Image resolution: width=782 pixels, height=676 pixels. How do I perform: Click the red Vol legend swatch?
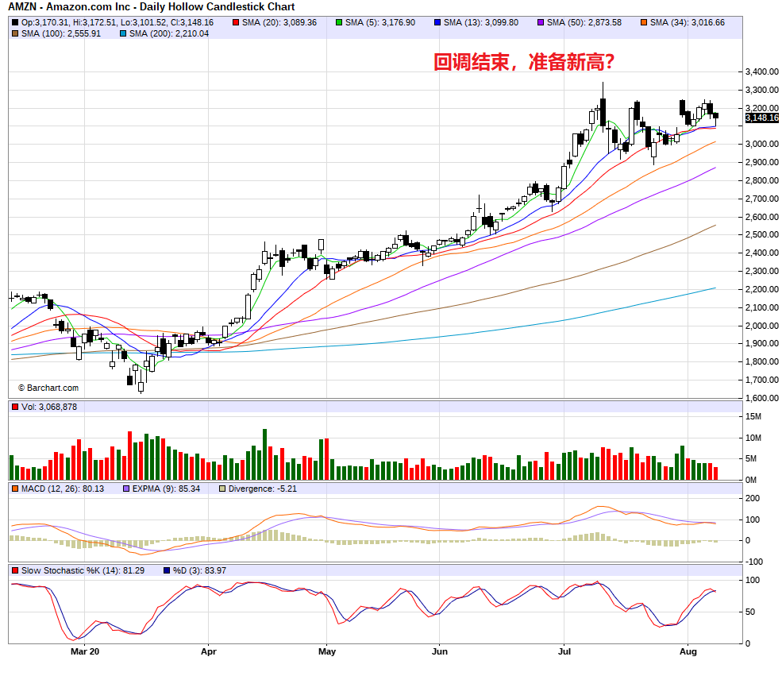point(15,407)
